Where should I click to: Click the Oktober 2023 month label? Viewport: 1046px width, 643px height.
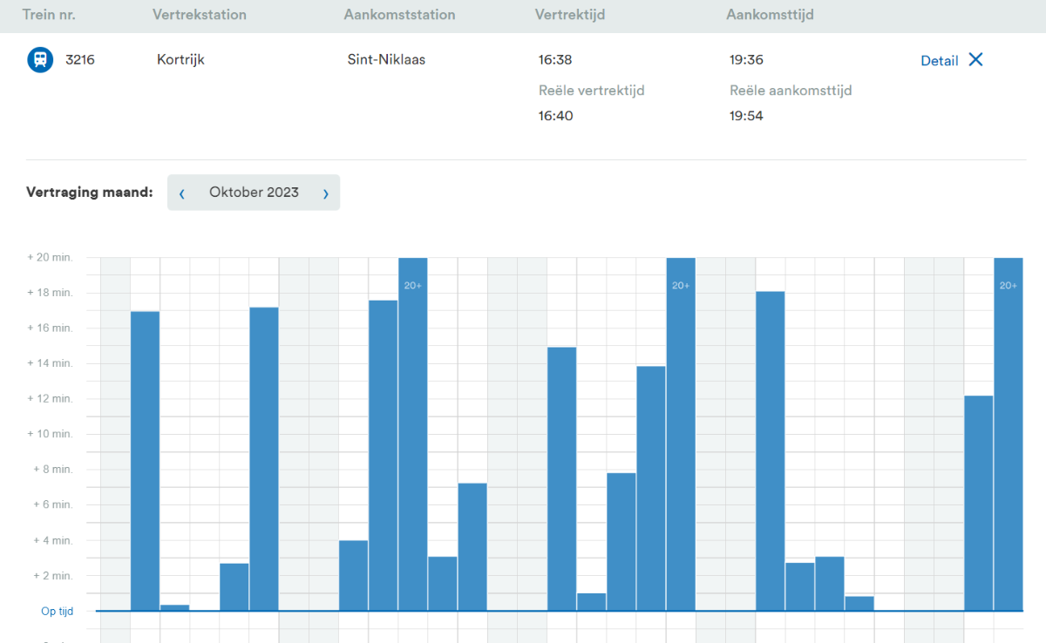(254, 193)
